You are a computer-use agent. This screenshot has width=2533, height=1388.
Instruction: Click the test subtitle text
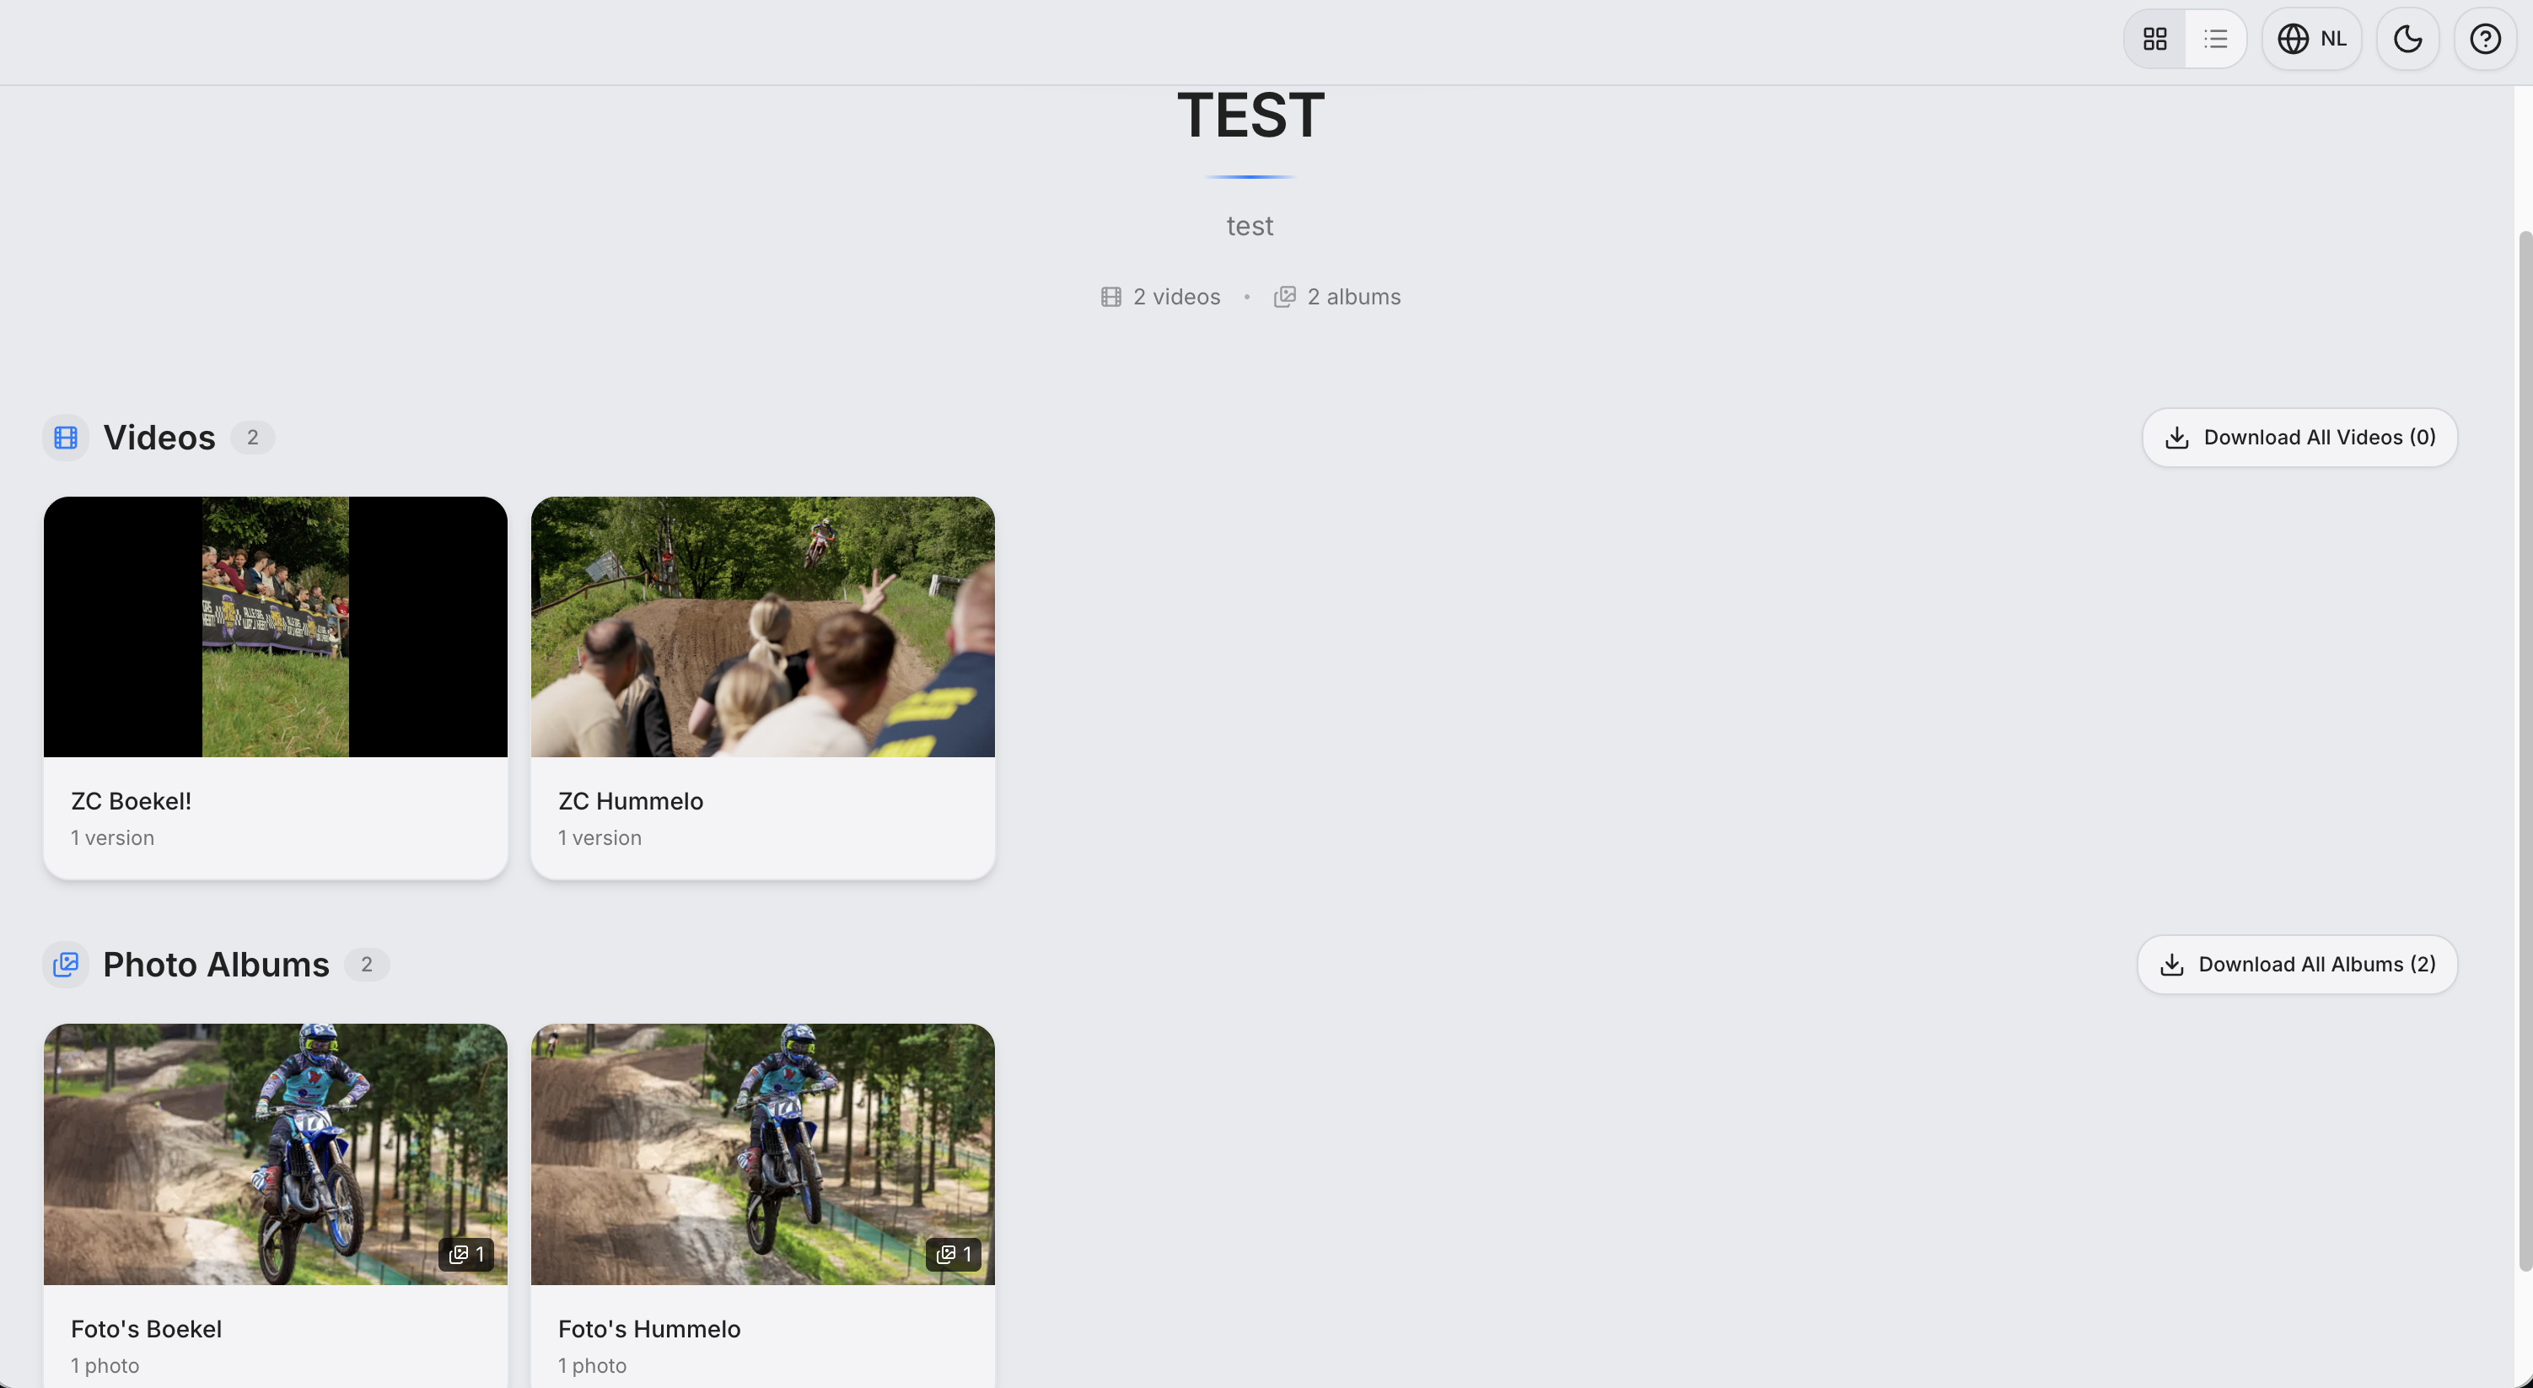pos(1250,226)
